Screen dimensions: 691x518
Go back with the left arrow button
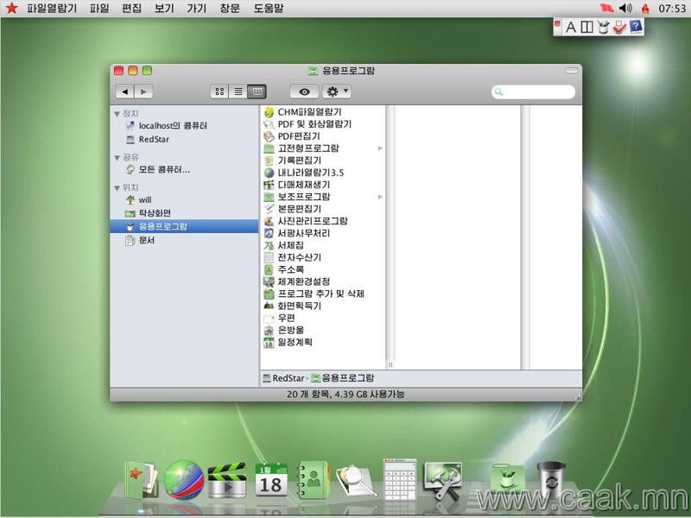(124, 92)
